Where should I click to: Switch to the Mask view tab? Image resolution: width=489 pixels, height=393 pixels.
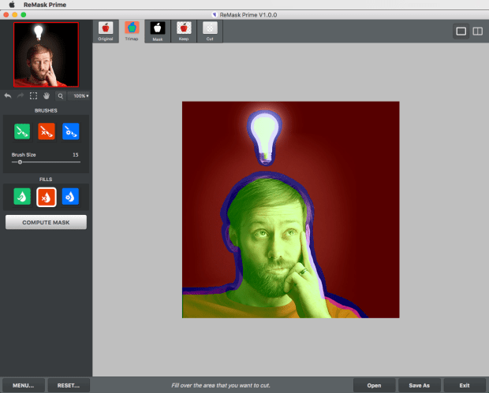pyautogui.click(x=158, y=31)
